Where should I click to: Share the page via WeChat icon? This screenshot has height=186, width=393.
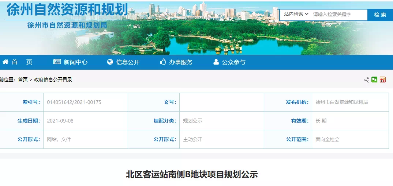(374, 80)
